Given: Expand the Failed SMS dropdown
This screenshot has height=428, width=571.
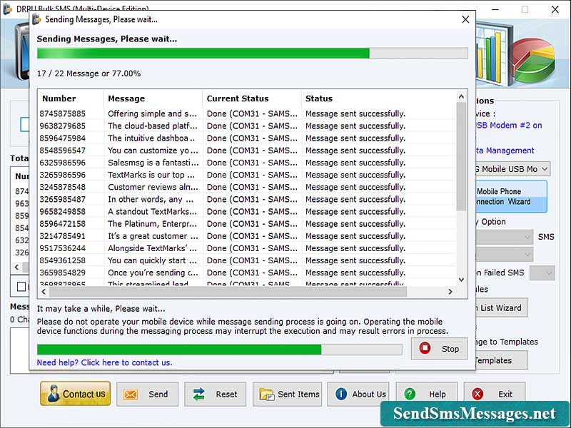Looking at the screenshot, I should [x=542, y=272].
